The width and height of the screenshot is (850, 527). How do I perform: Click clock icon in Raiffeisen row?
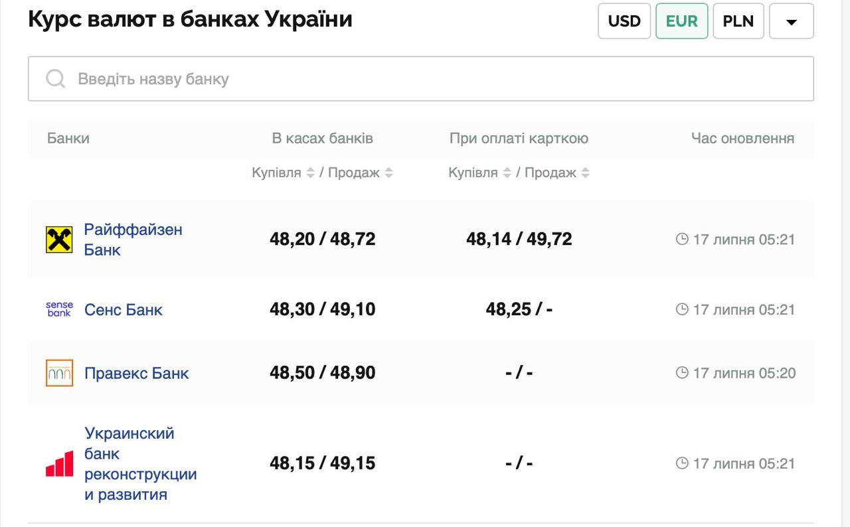[x=681, y=240]
